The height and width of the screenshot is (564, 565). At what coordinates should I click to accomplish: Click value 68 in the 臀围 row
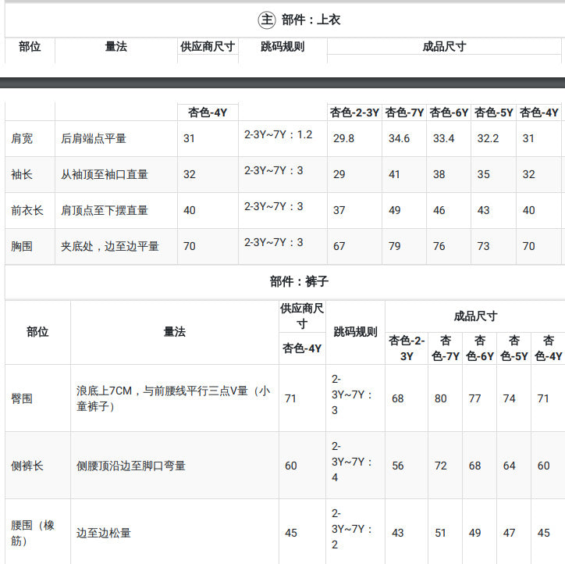point(398,398)
